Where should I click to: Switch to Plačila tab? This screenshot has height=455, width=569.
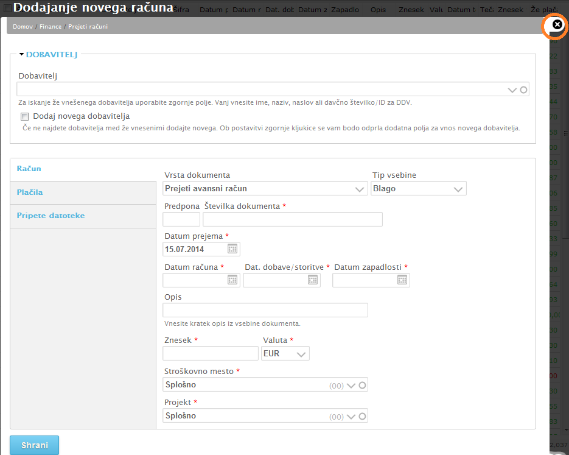coord(30,192)
